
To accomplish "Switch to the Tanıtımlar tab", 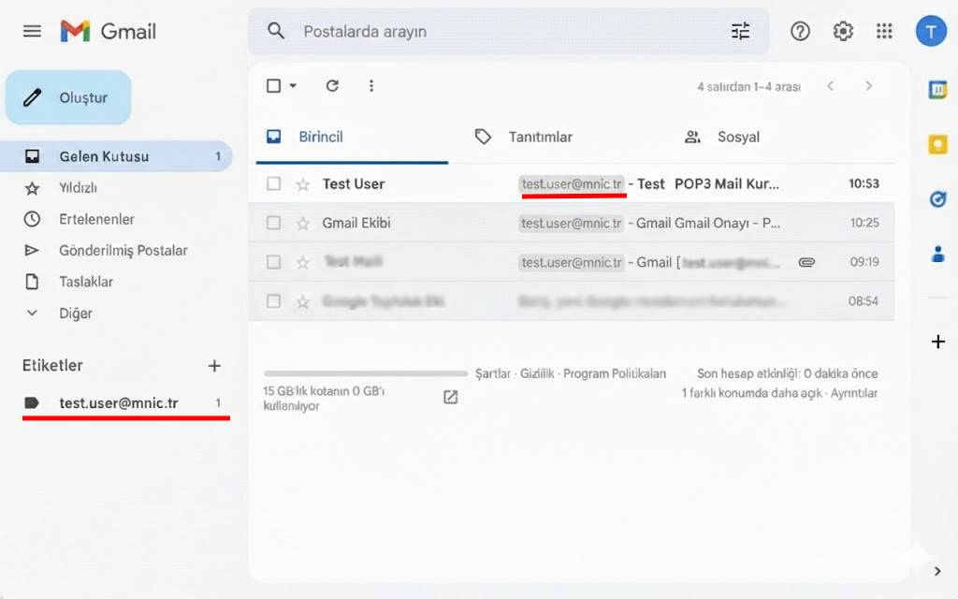I will (x=540, y=138).
